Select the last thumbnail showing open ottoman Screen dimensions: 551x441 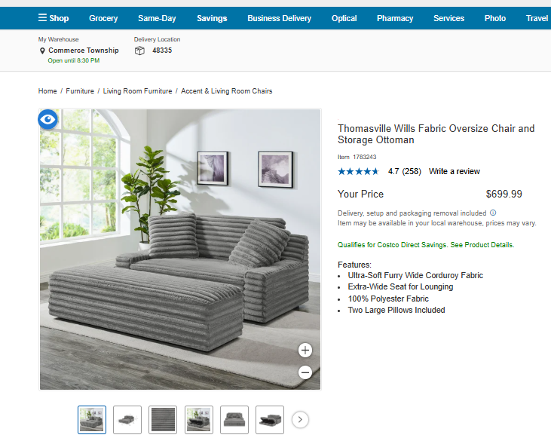[x=270, y=420]
